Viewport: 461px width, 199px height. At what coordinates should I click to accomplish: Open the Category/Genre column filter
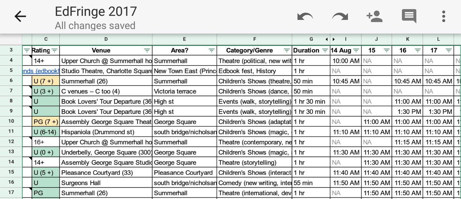[287, 50]
